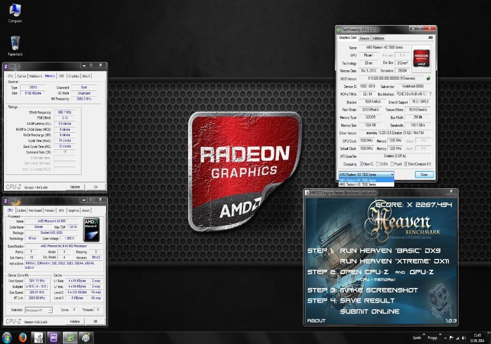Toggle the OpenCL checkbox

[x=361, y=164]
